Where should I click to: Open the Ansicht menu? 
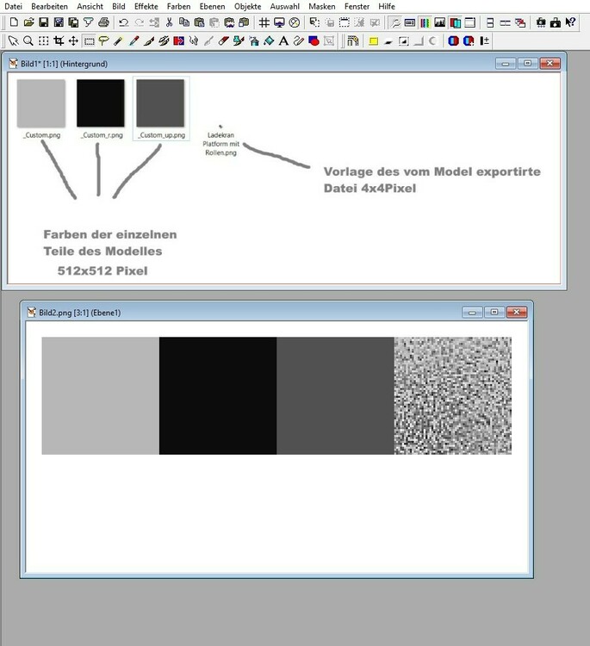(90, 7)
